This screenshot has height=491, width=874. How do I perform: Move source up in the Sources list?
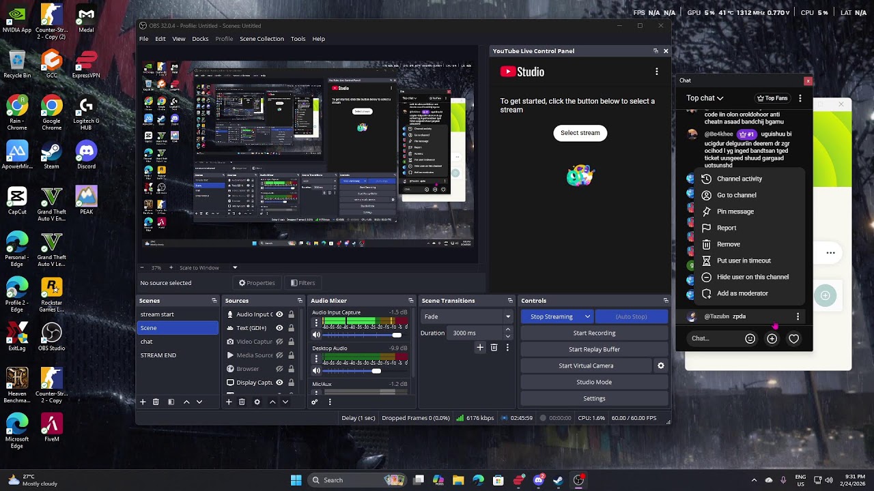(272, 402)
